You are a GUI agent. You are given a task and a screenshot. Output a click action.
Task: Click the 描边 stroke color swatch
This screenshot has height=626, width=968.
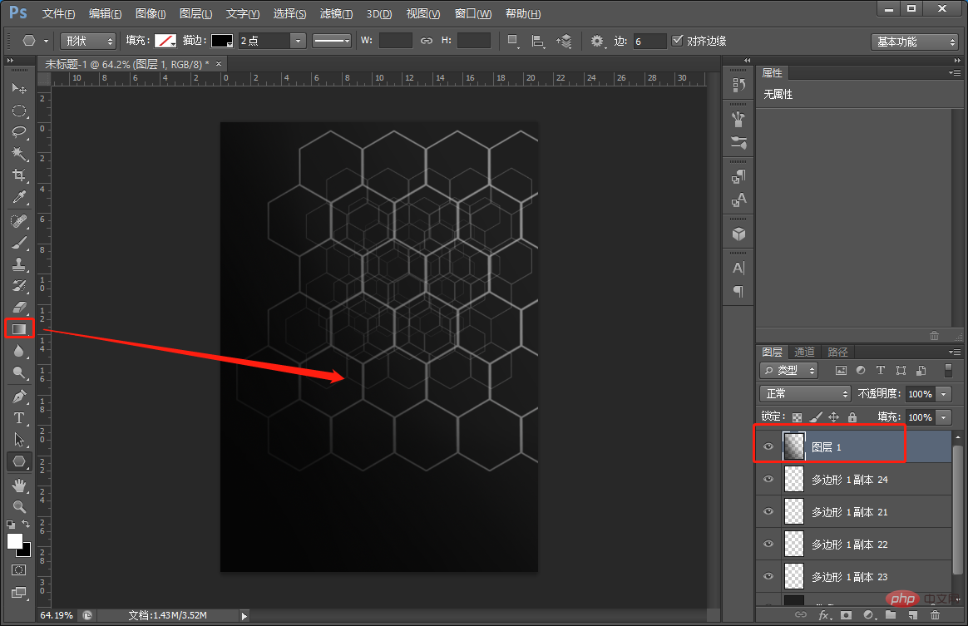tap(221, 41)
